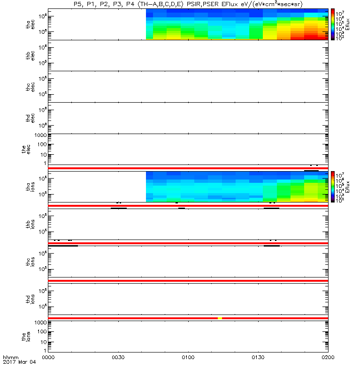Click the 0030 time axis label
The image size is (352, 375).
[x=118, y=357]
